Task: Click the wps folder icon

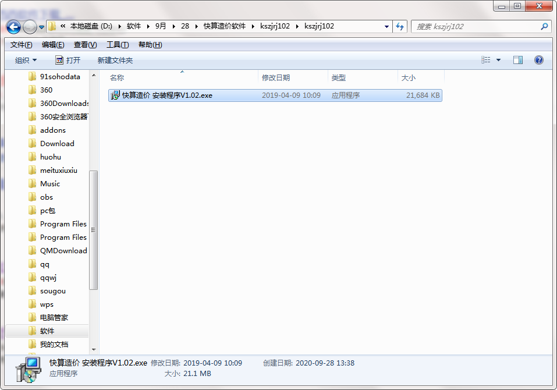Action: tap(33, 304)
